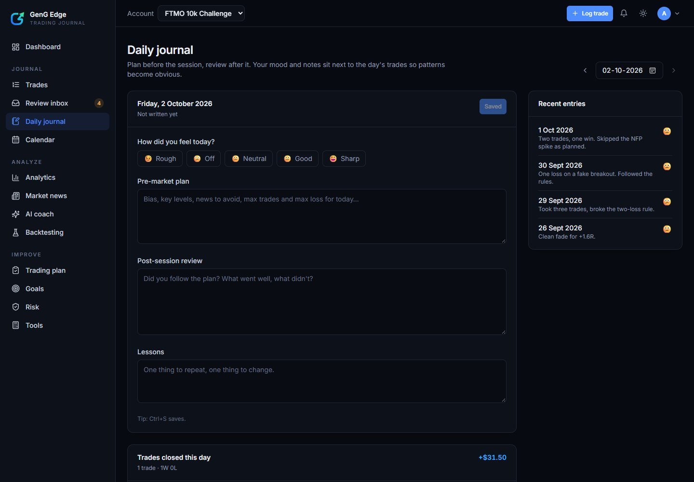Open the Market news menu item
The height and width of the screenshot is (482, 694).
click(x=57, y=196)
